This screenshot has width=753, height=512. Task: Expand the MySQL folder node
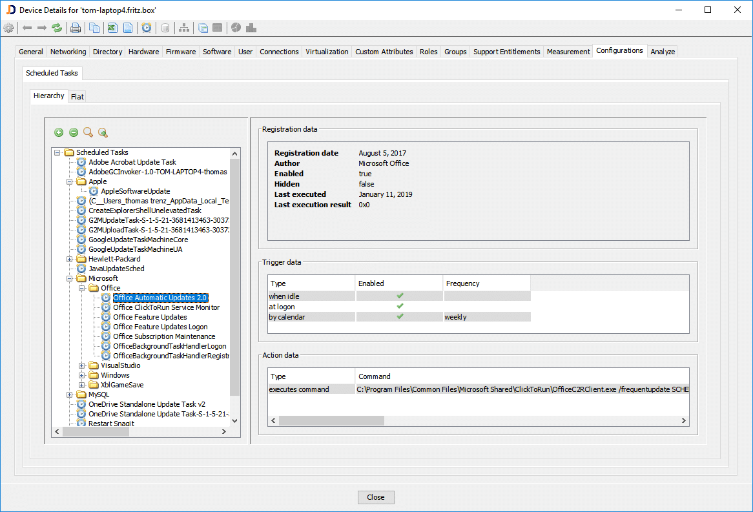point(70,394)
